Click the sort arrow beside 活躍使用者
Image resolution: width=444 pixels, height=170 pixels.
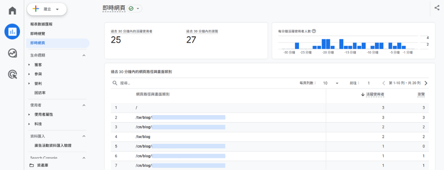click(363, 94)
